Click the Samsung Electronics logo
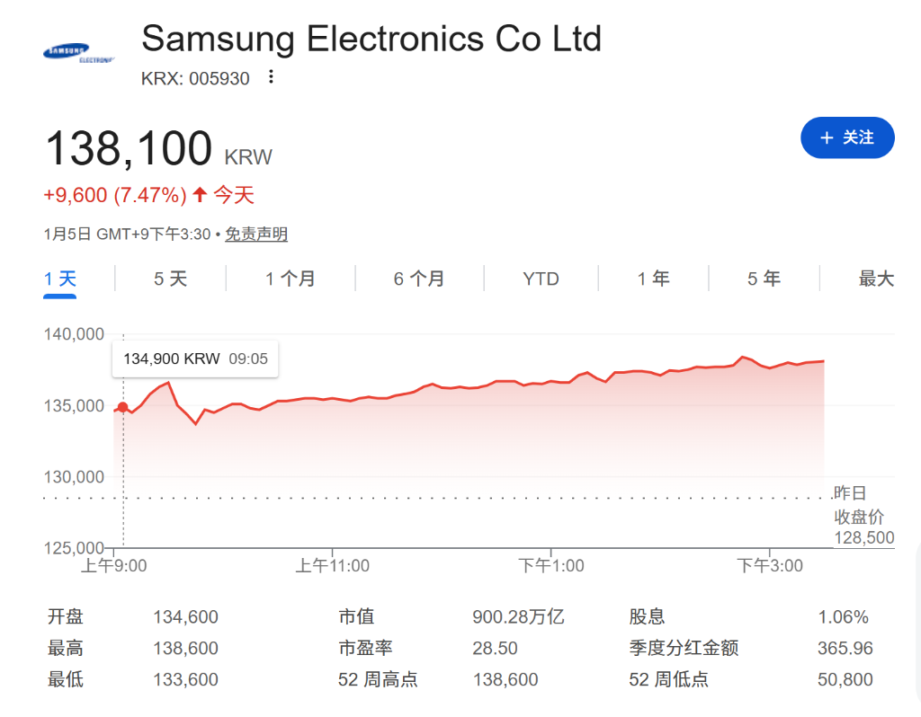This screenshot has width=921, height=717. pyautogui.click(x=79, y=54)
